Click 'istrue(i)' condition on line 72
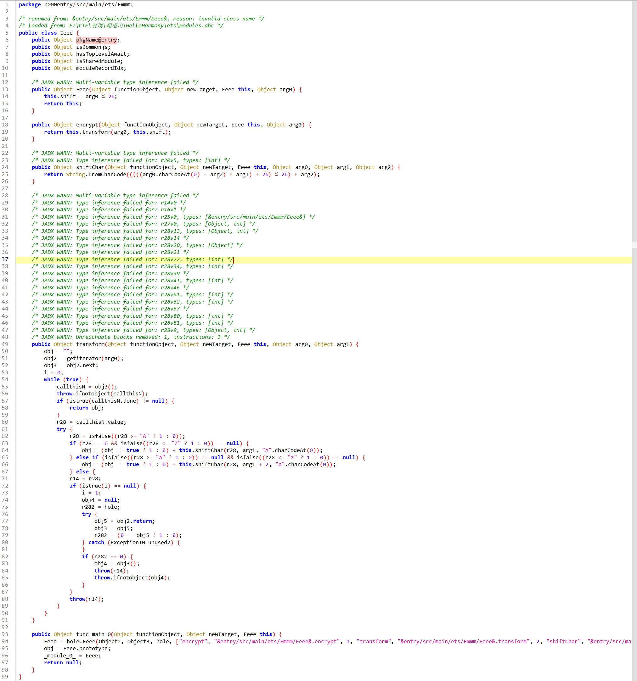 click(96, 486)
